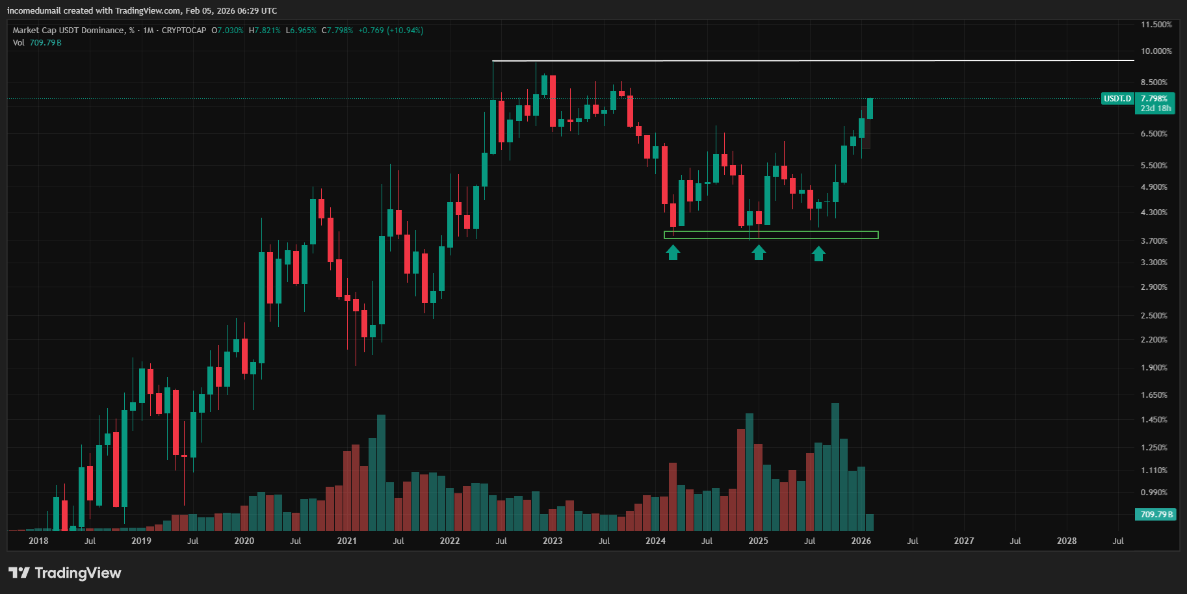The image size is (1187, 594).
Task: Click the '2019' label on the time axis
Action: coord(141,541)
